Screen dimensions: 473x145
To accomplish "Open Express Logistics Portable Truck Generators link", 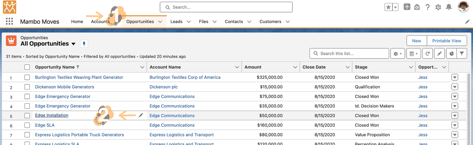I will coord(79,135).
